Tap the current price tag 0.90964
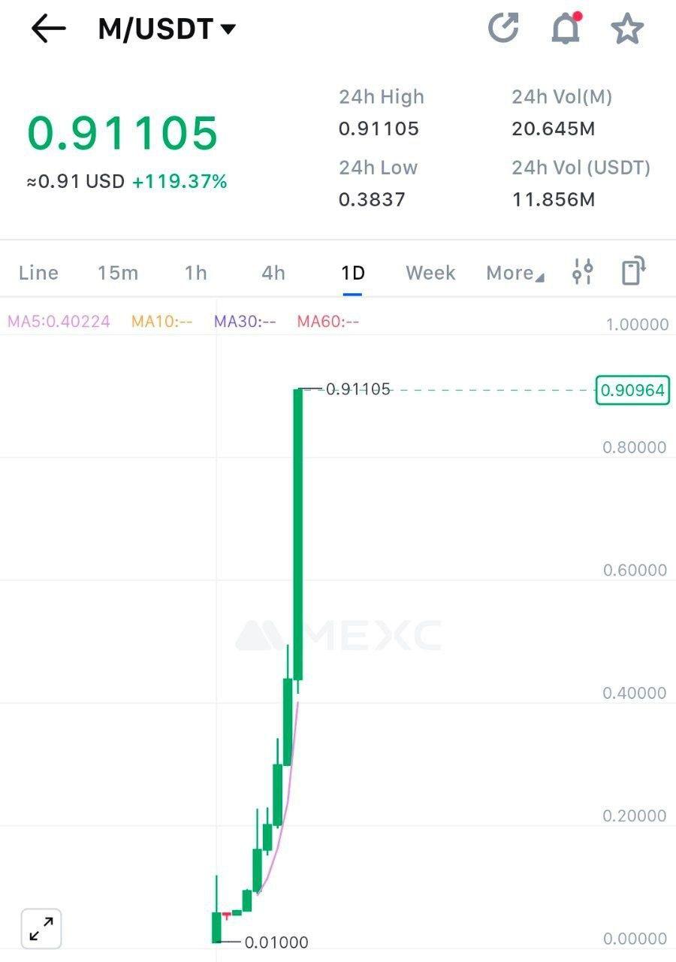The image size is (676, 962). point(632,390)
